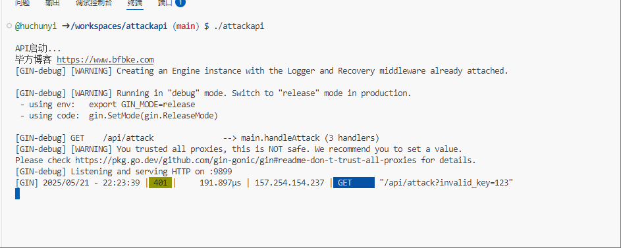Viewport: 621px width, 248px height.
Task: Click the /api/attack?invalid_key=123 request path
Action: click(446, 183)
